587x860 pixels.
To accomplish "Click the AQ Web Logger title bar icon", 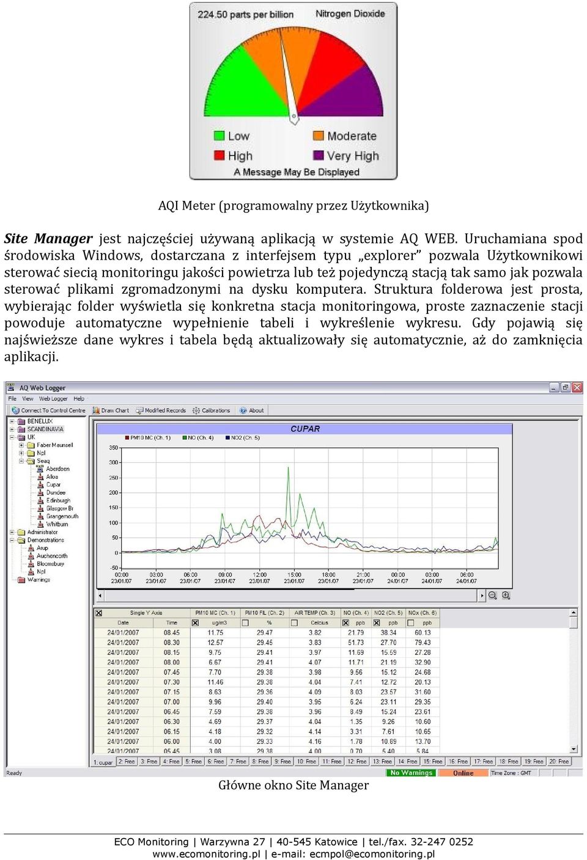I will pyautogui.click(x=11, y=388).
